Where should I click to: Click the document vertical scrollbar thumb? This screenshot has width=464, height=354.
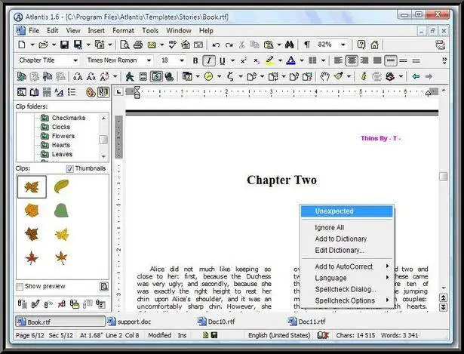[x=444, y=177]
